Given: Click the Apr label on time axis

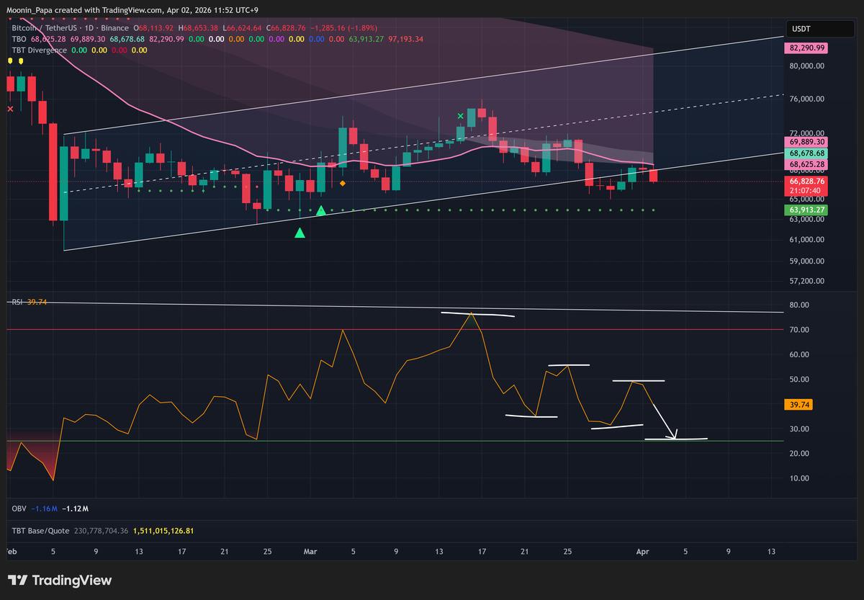Looking at the screenshot, I should [643, 552].
